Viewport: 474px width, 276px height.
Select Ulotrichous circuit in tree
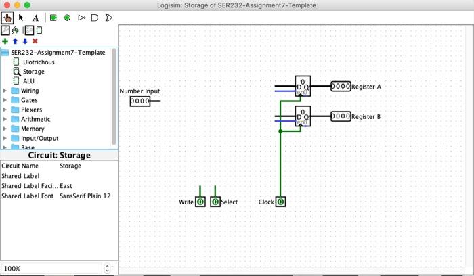39,62
